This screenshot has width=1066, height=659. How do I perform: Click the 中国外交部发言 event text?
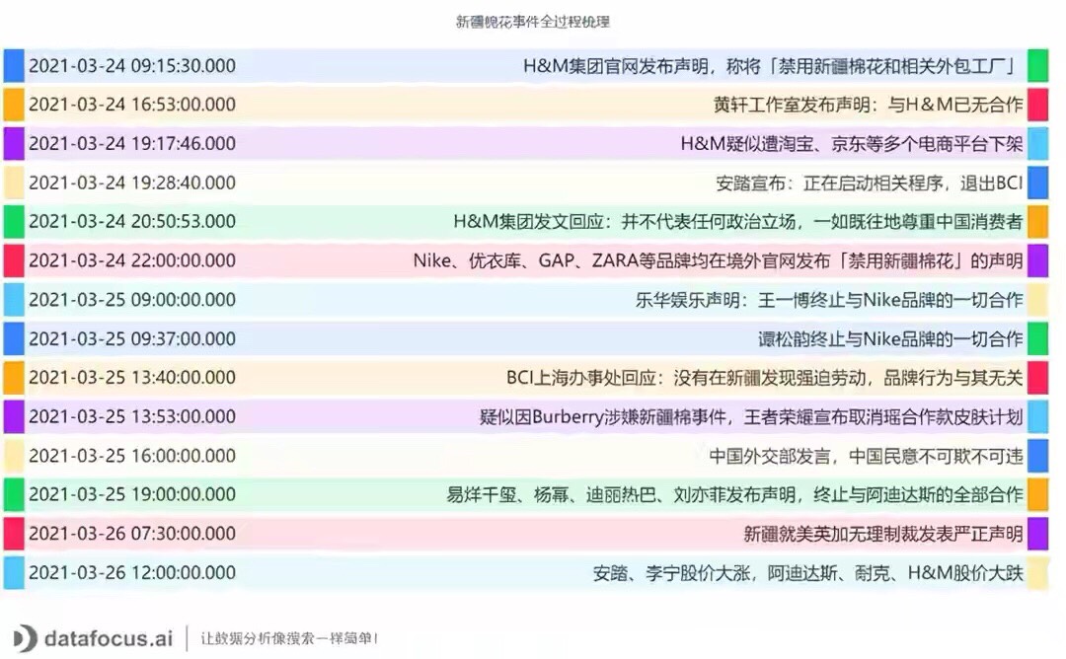click(867, 456)
